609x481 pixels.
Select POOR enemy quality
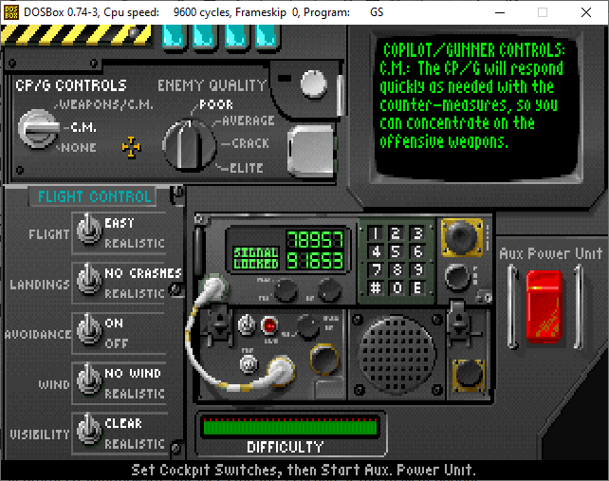click(216, 104)
